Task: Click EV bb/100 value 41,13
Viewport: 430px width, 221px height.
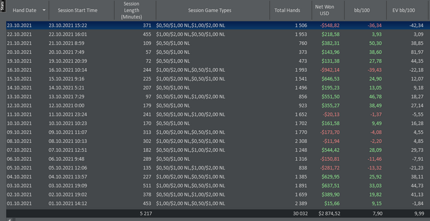Action: (x=417, y=195)
